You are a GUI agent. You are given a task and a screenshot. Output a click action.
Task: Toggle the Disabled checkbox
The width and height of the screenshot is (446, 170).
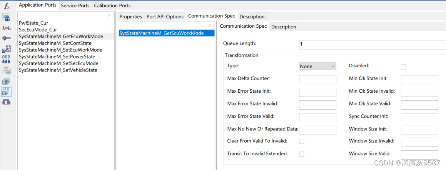403,67
